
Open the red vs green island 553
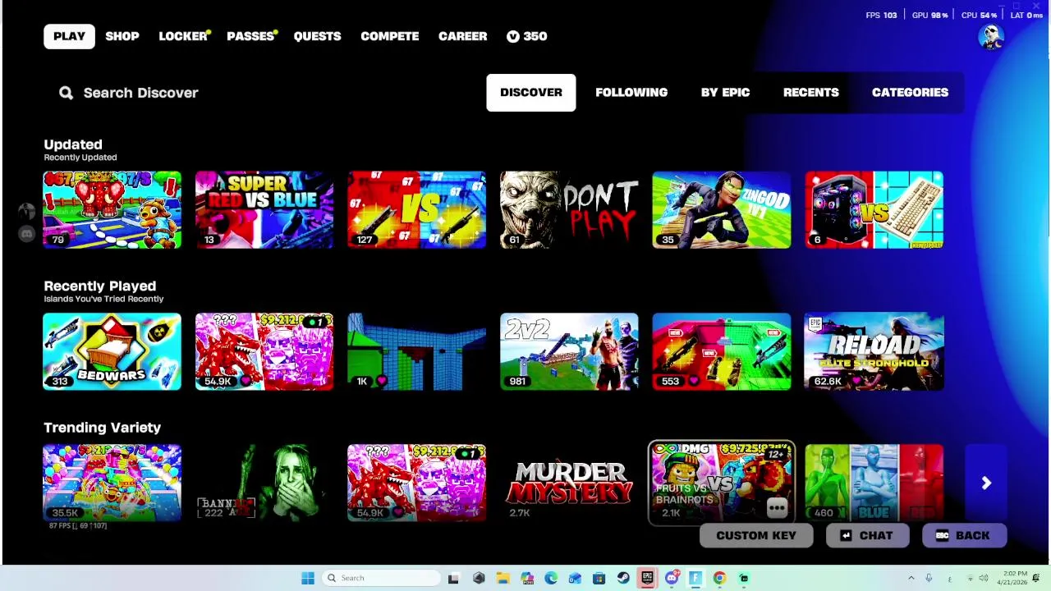722,351
